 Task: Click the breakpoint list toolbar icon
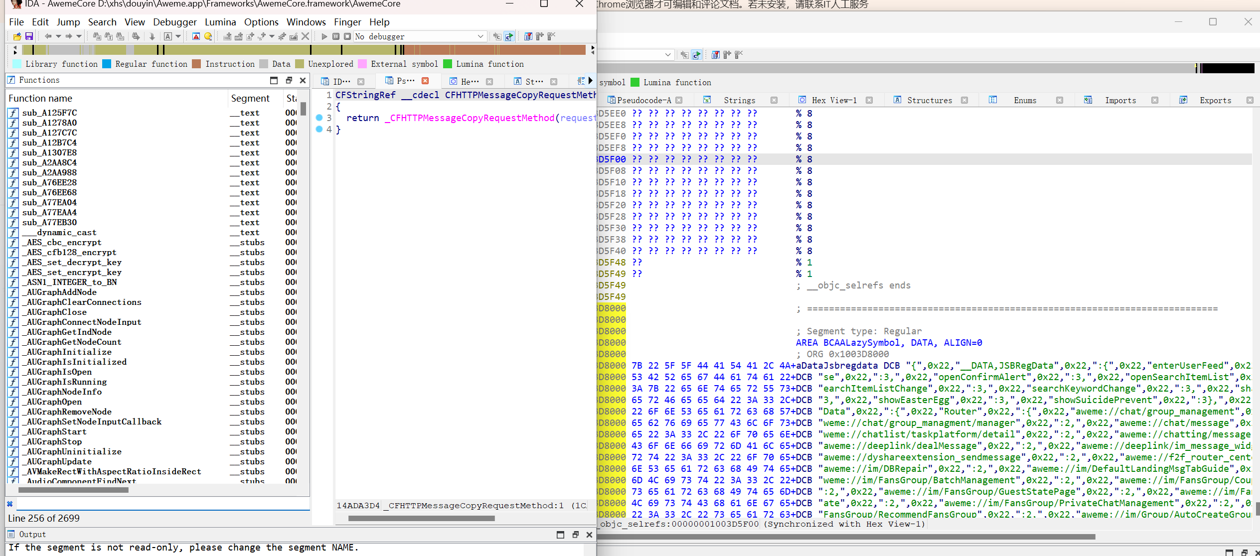528,36
